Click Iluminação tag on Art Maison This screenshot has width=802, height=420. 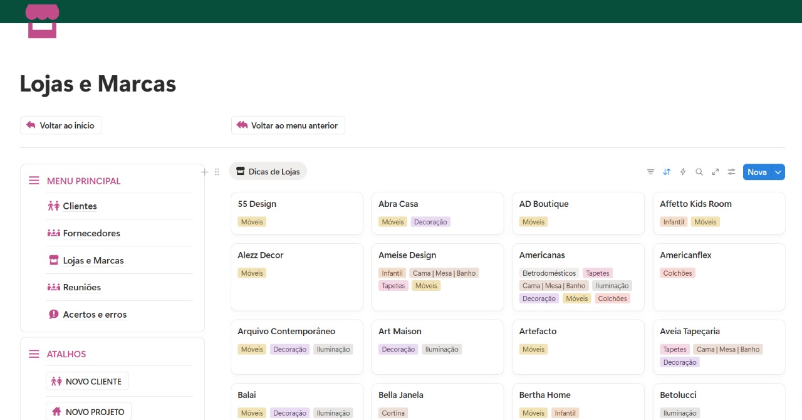tap(442, 350)
